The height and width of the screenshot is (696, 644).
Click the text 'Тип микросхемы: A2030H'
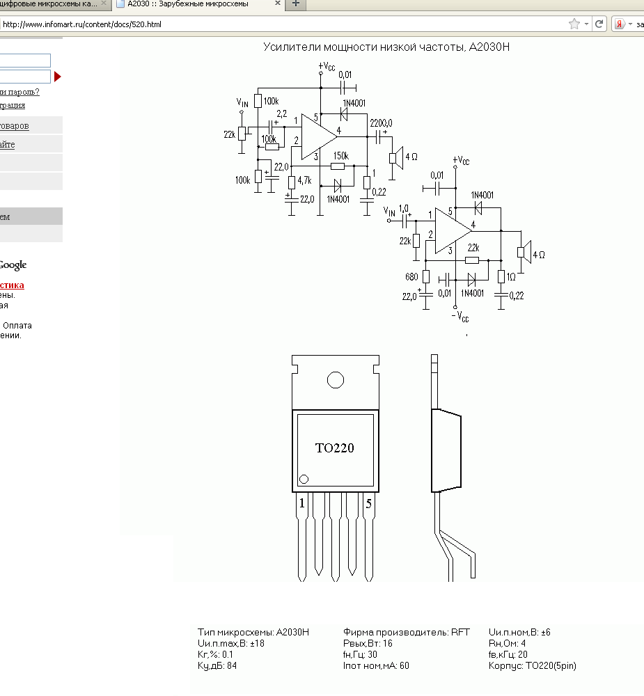click(x=253, y=632)
